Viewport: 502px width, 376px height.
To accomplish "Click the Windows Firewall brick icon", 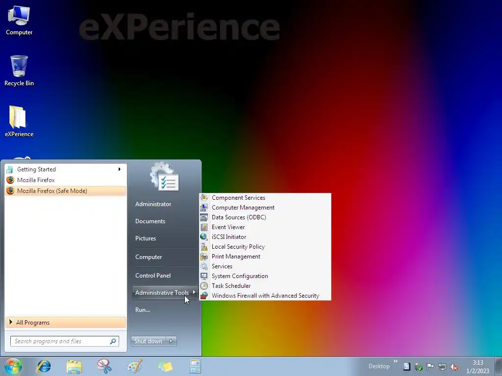I will coord(204,296).
